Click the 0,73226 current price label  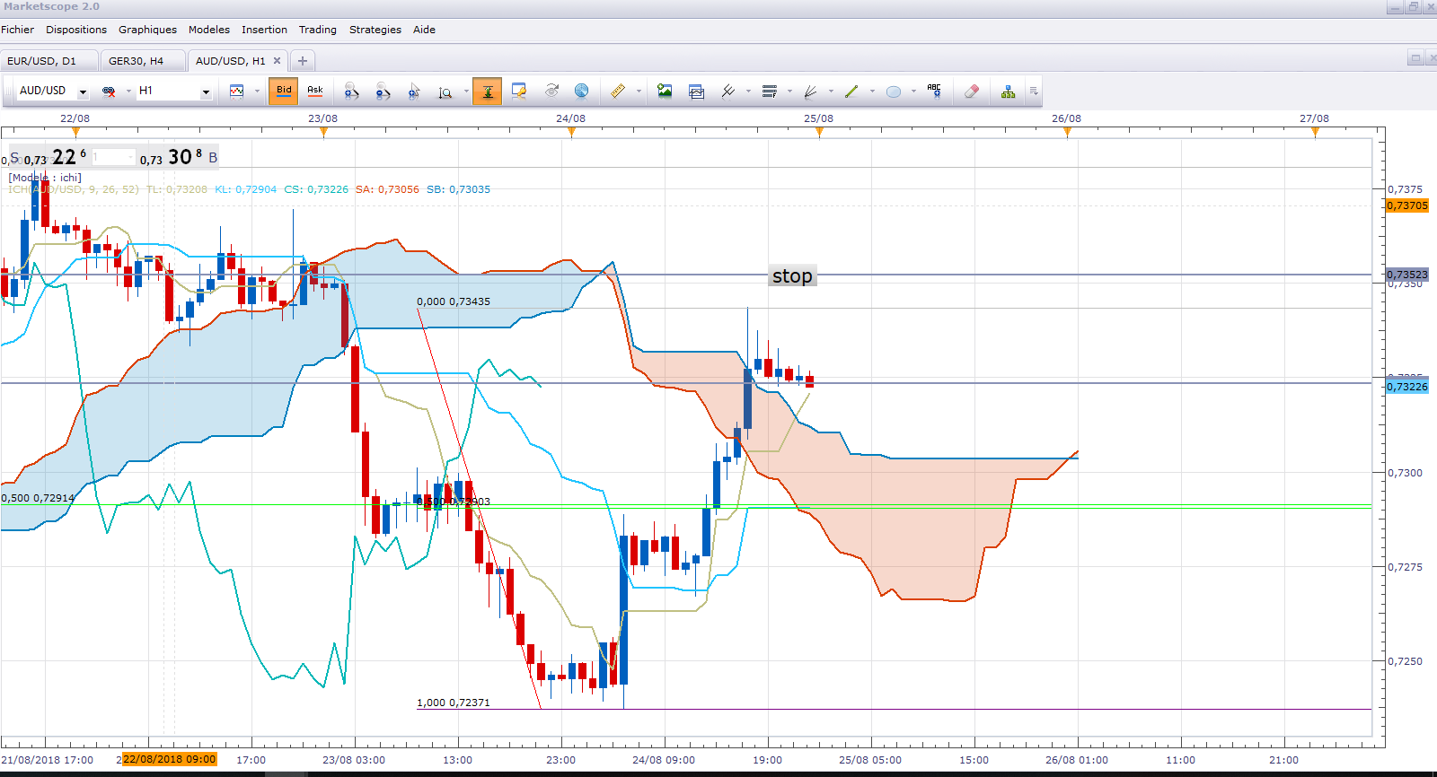point(1406,387)
